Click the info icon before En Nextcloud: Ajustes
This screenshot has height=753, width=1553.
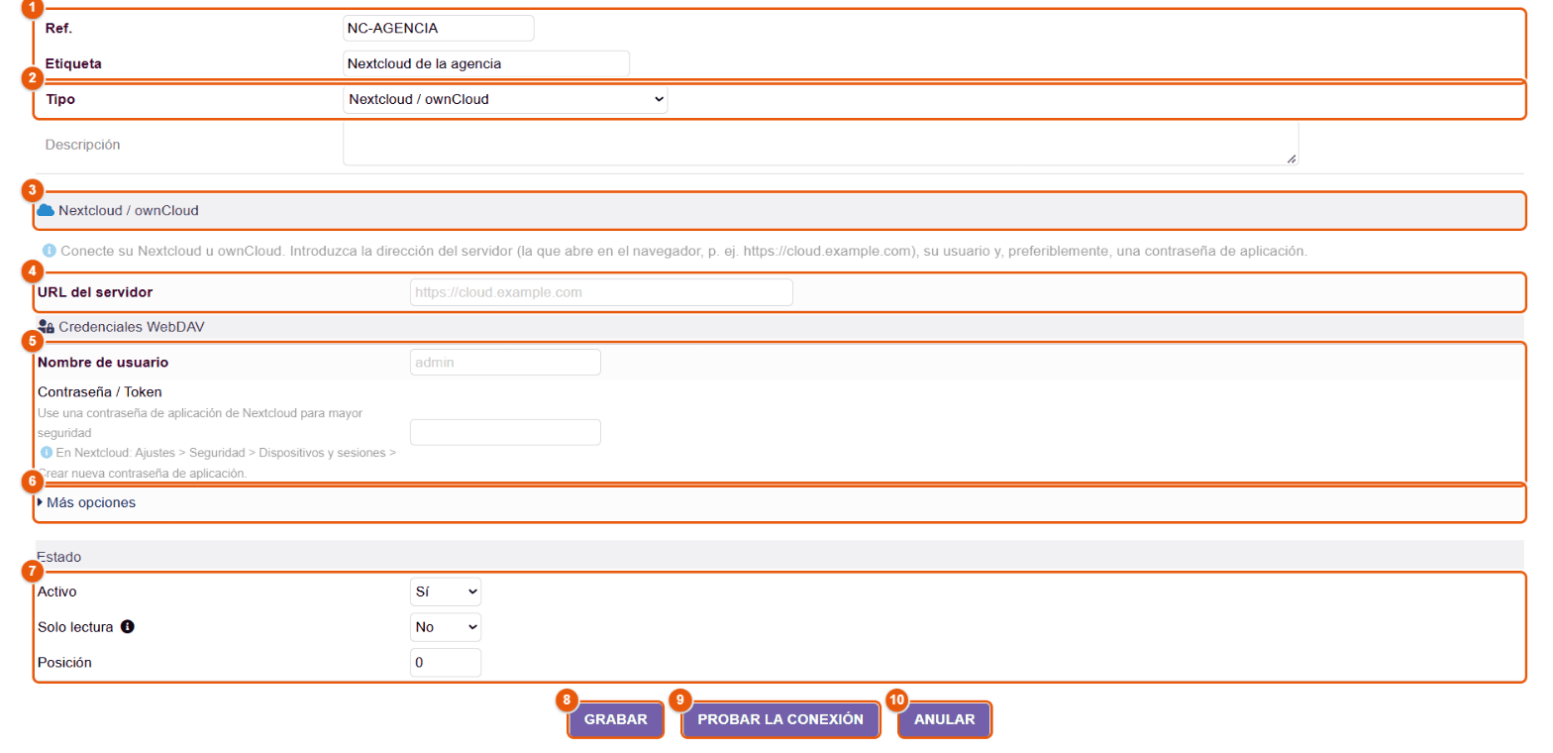(x=46, y=453)
